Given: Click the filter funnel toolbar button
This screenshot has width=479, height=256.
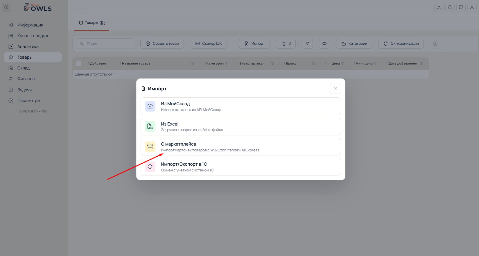Looking at the screenshot, I should tap(307, 44).
